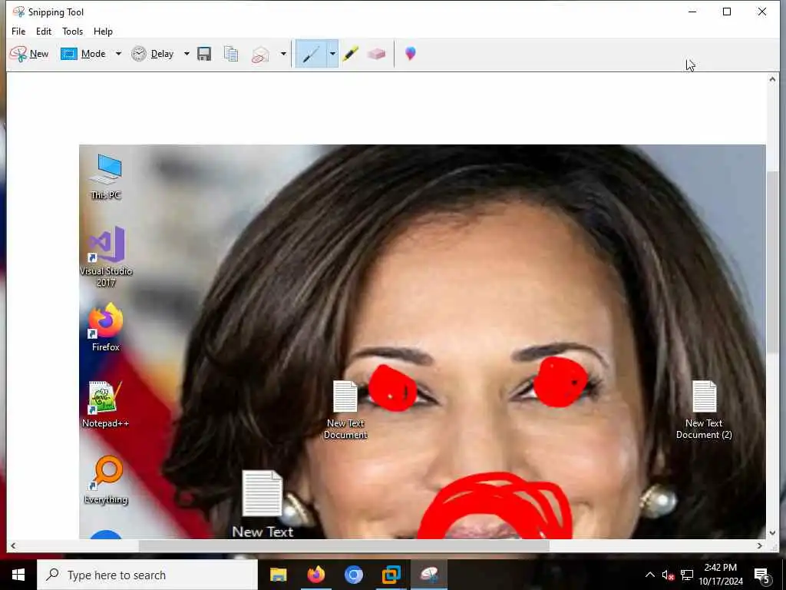Click the muted volume tray icon
This screenshot has height=590, width=786.
click(x=668, y=575)
